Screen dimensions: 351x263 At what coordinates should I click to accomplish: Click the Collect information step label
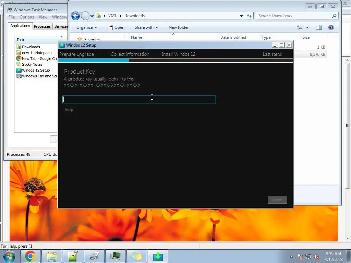coord(130,54)
